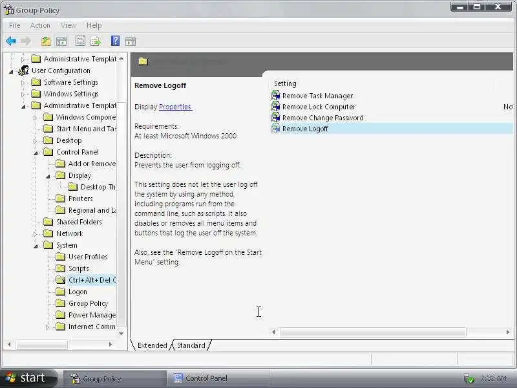
Task: Select the Ctrl+Alt+Del Options tree item
Action: pos(92,280)
